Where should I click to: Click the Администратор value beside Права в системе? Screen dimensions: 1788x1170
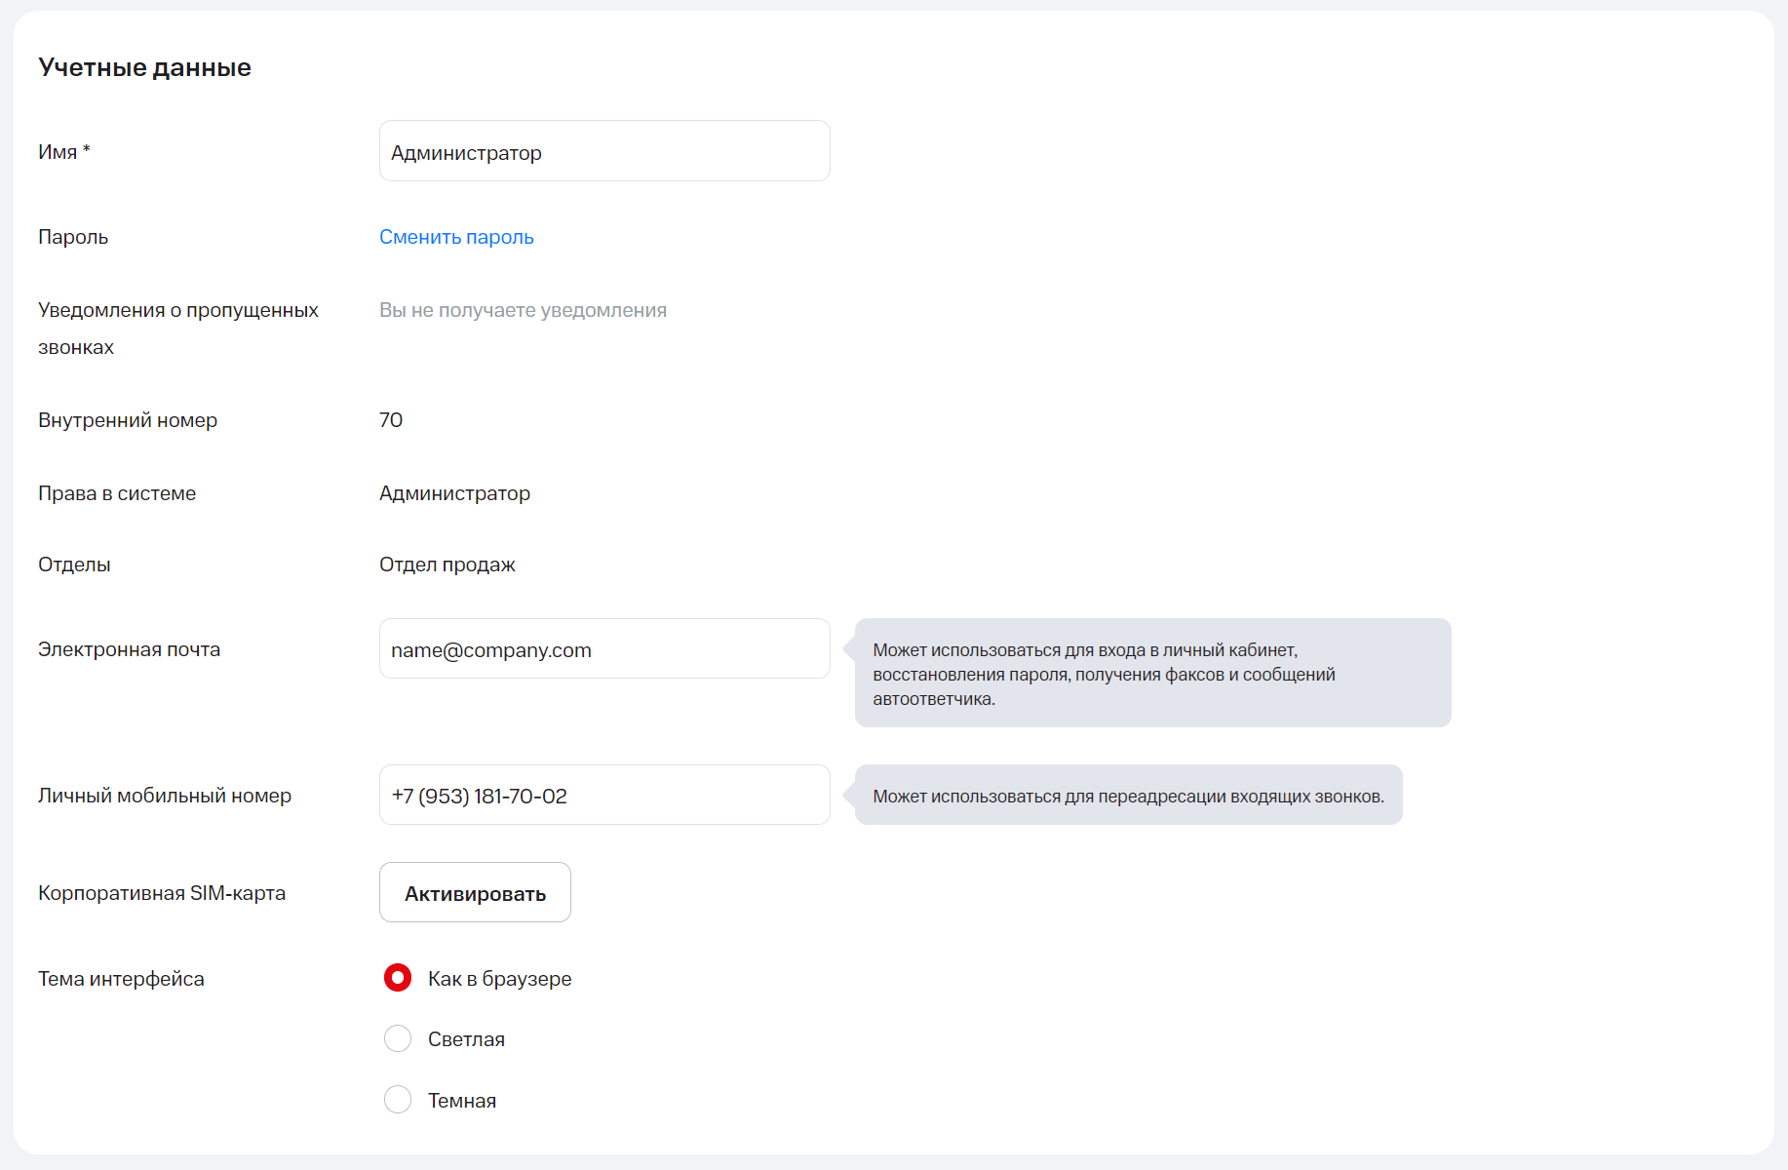(454, 493)
